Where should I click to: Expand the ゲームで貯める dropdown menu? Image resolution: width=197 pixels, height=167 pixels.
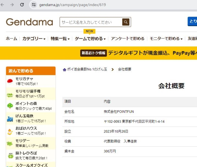point(90,39)
